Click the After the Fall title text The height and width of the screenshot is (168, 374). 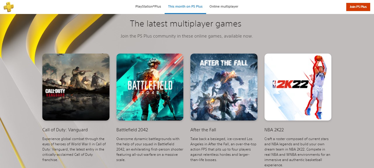pos(203,130)
